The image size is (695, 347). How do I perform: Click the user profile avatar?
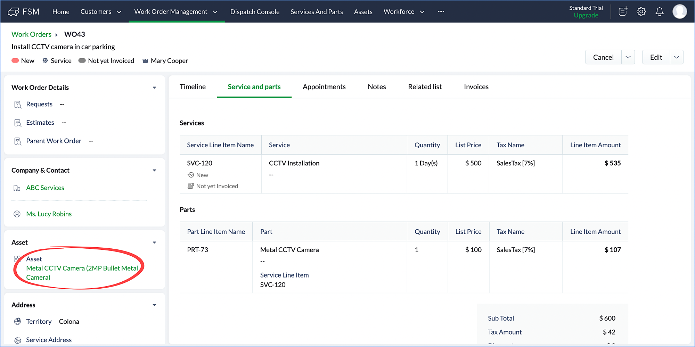point(679,11)
